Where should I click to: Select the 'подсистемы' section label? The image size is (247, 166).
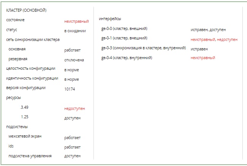(x=17, y=127)
